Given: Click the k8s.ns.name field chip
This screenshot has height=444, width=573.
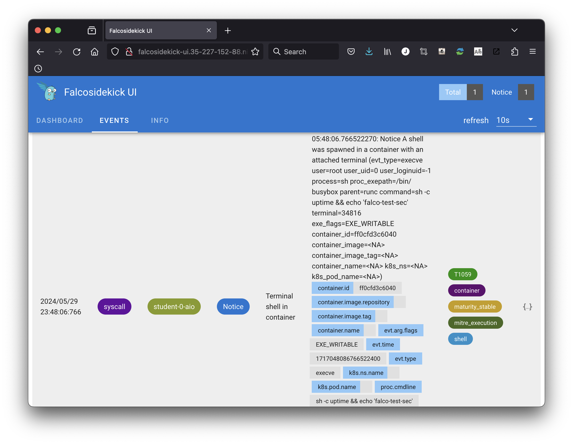Looking at the screenshot, I should click(x=365, y=373).
